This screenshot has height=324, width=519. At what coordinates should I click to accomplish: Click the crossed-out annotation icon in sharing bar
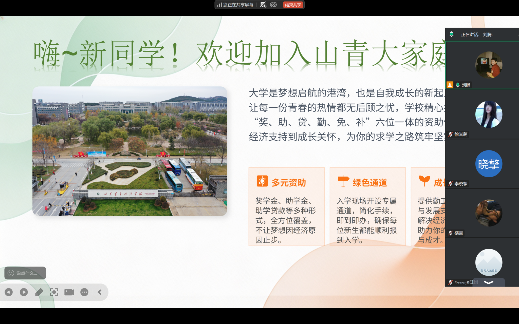(x=263, y=5)
